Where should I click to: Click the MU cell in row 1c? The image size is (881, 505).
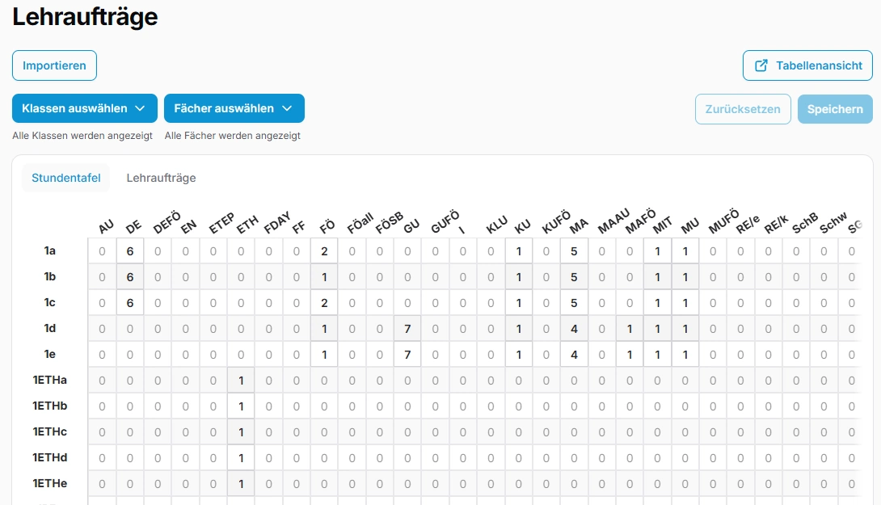coord(685,303)
